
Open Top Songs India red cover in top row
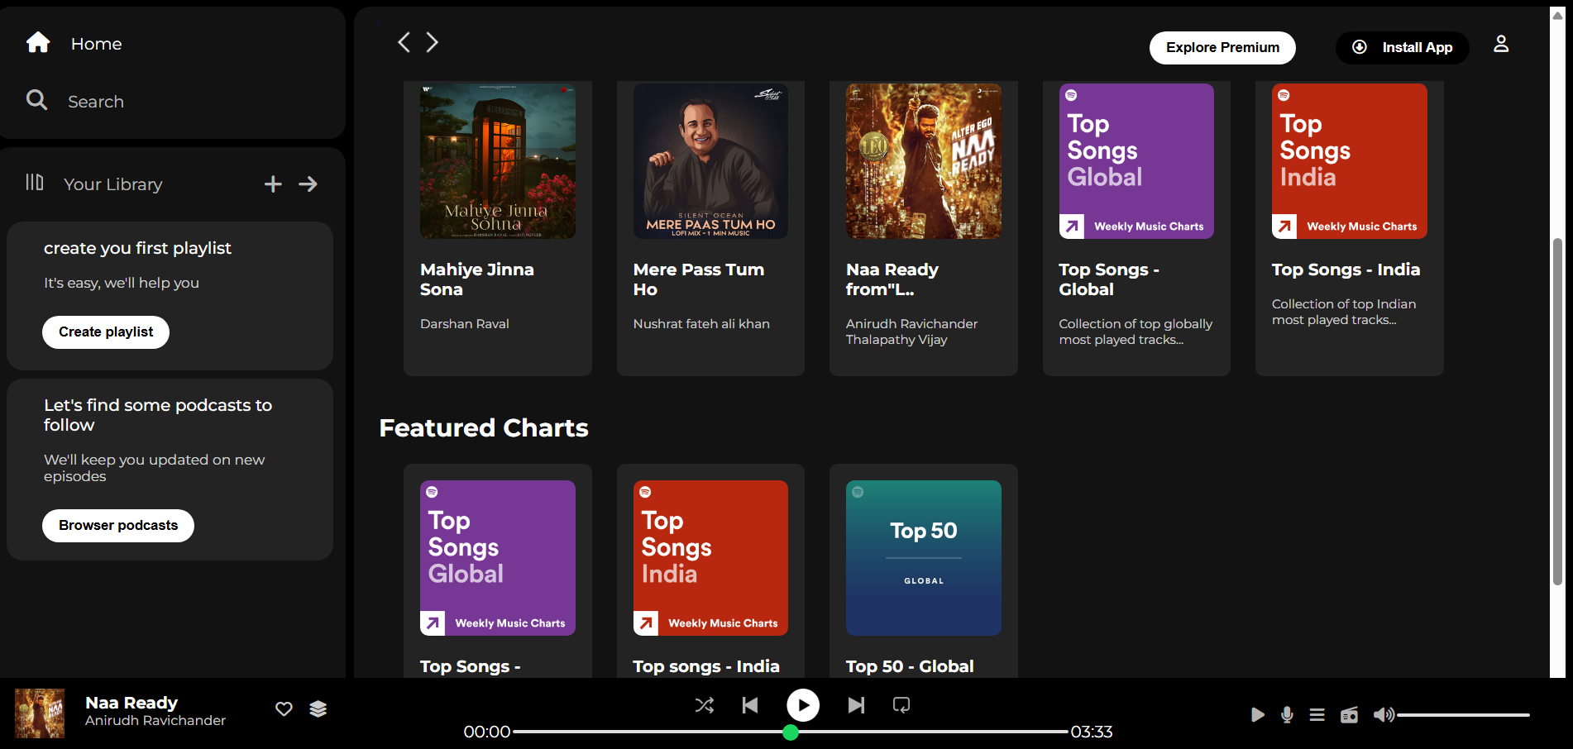pyautogui.click(x=1350, y=161)
